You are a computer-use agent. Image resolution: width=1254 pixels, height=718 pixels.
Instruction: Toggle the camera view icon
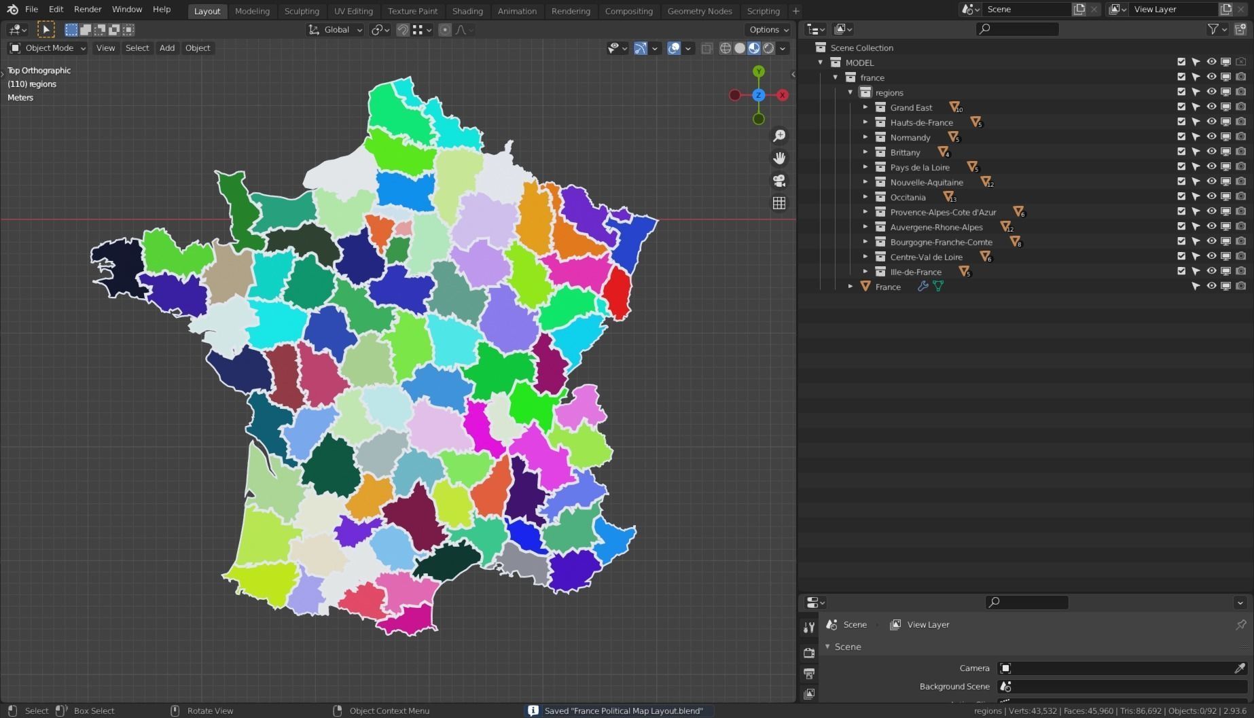779,181
